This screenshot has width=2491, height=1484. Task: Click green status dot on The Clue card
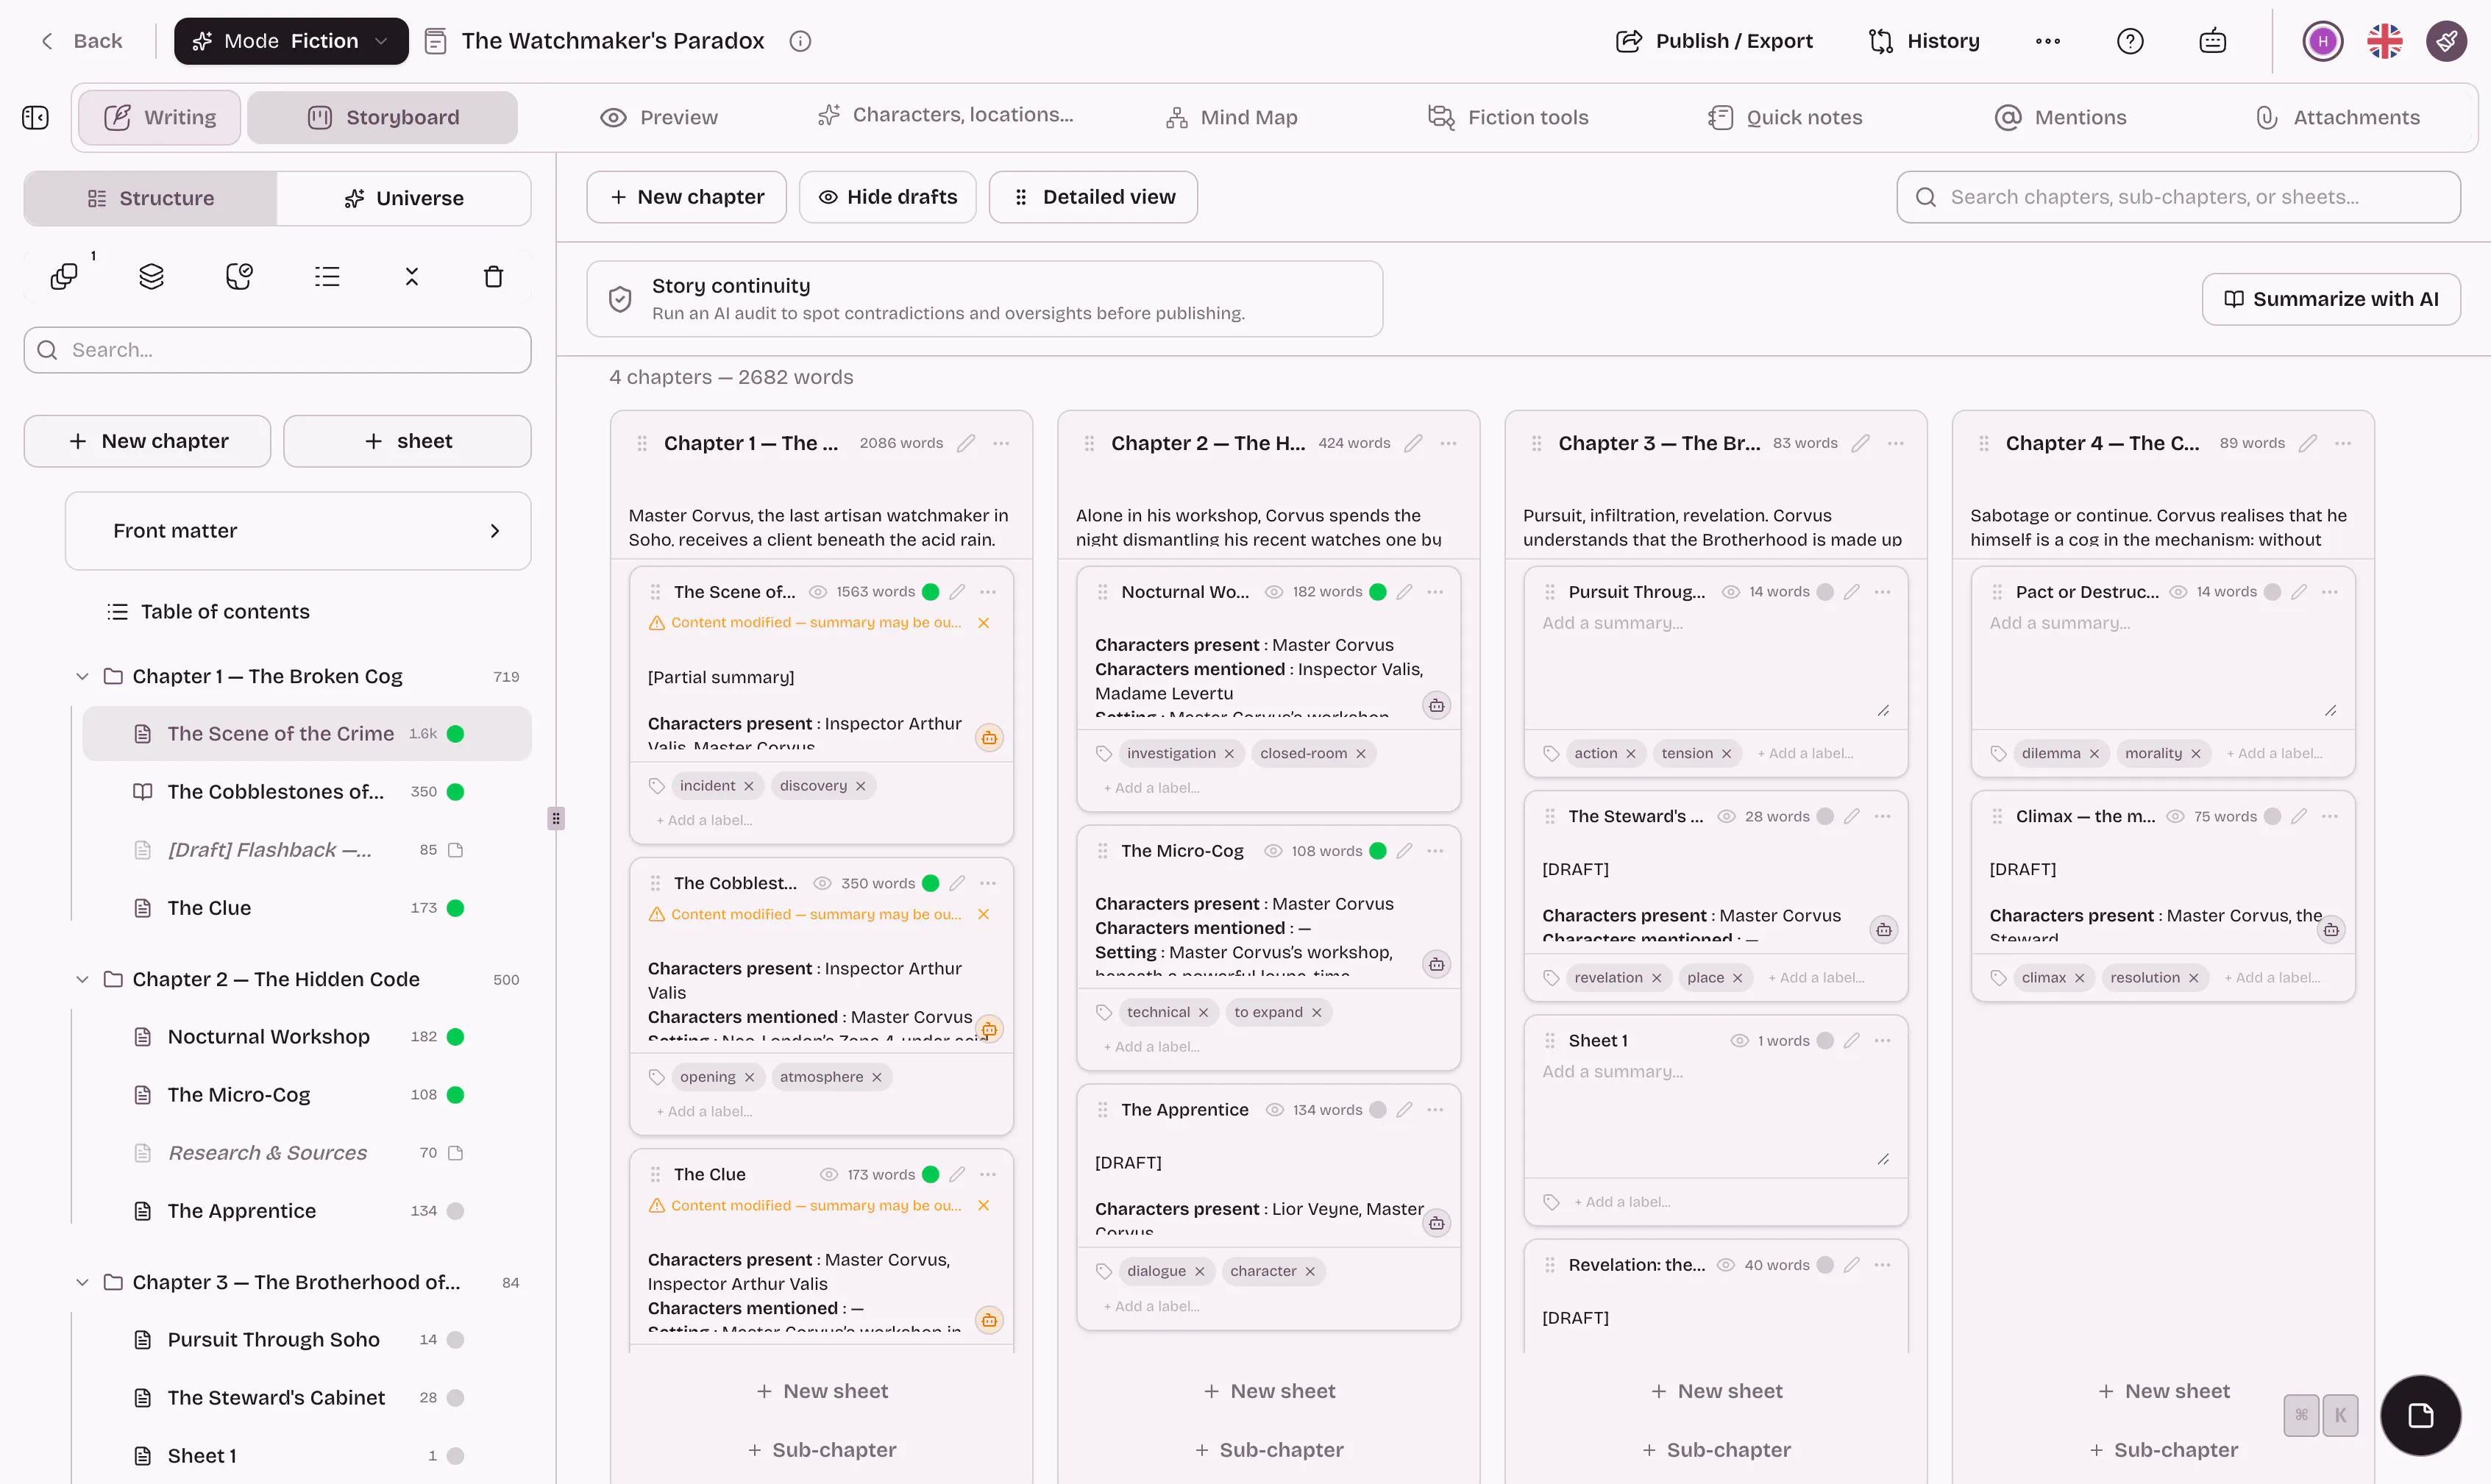pyautogui.click(x=931, y=1175)
